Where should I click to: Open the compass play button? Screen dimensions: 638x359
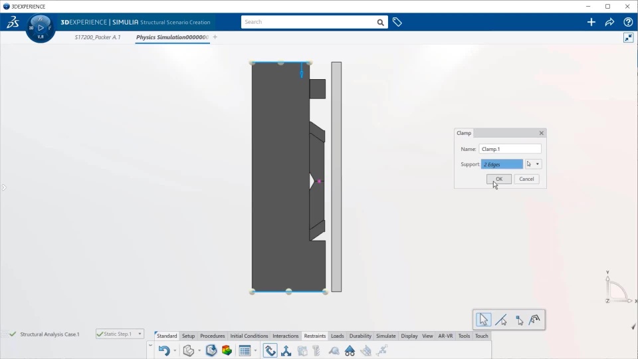click(x=41, y=28)
